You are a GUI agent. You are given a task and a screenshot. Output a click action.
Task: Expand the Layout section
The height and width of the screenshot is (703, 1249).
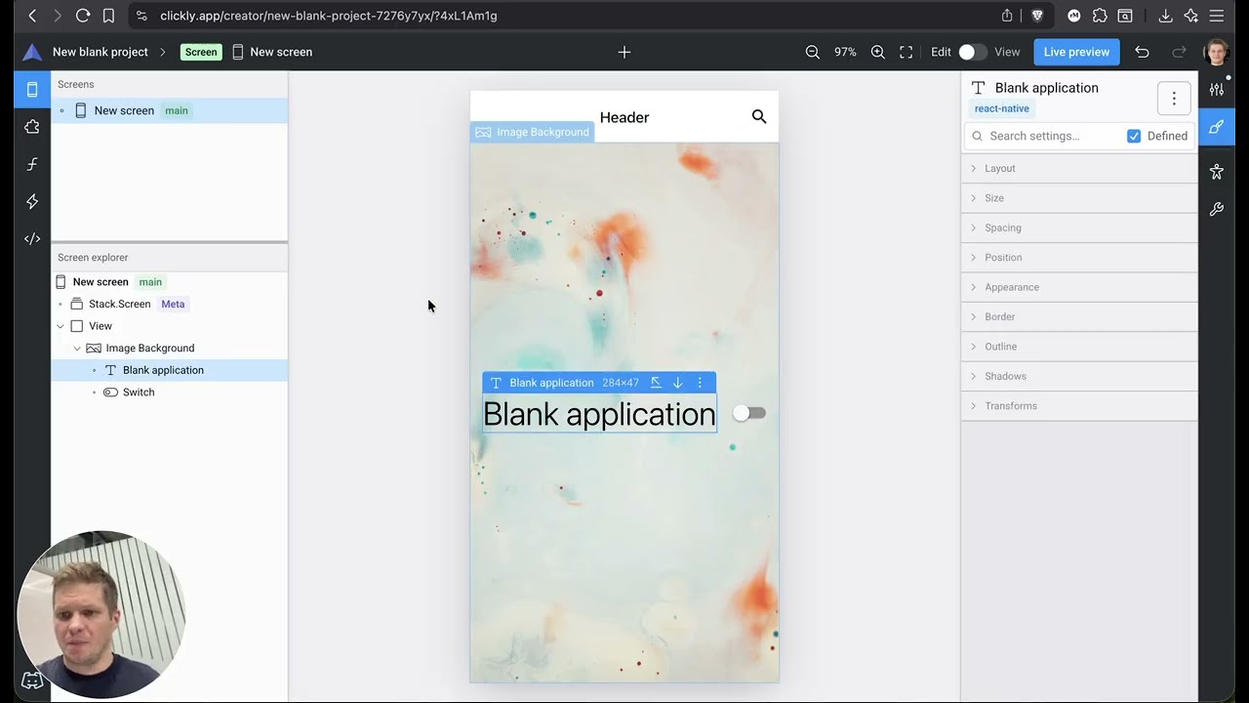point(1079,168)
